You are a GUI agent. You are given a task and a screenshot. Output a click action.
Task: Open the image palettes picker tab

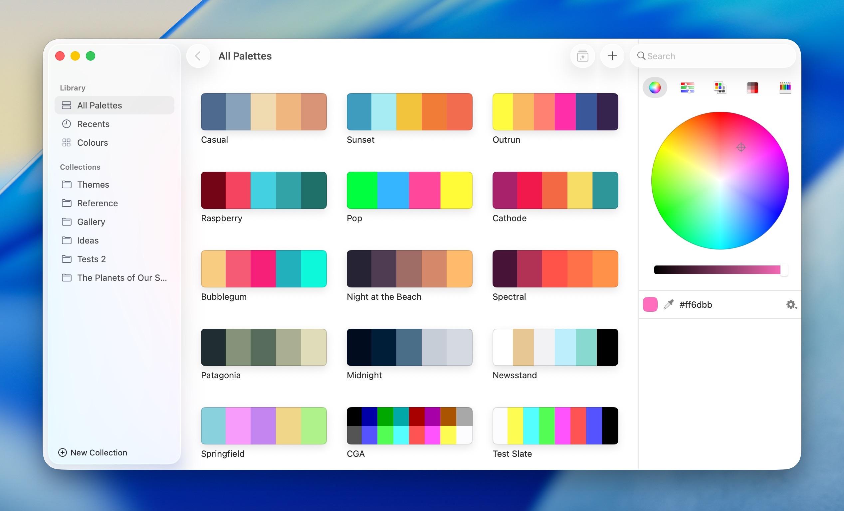pyautogui.click(x=752, y=88)
